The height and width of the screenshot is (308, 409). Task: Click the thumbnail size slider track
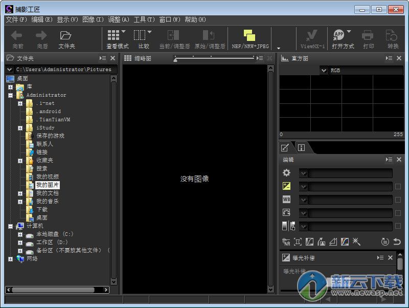tap(215, 58)
